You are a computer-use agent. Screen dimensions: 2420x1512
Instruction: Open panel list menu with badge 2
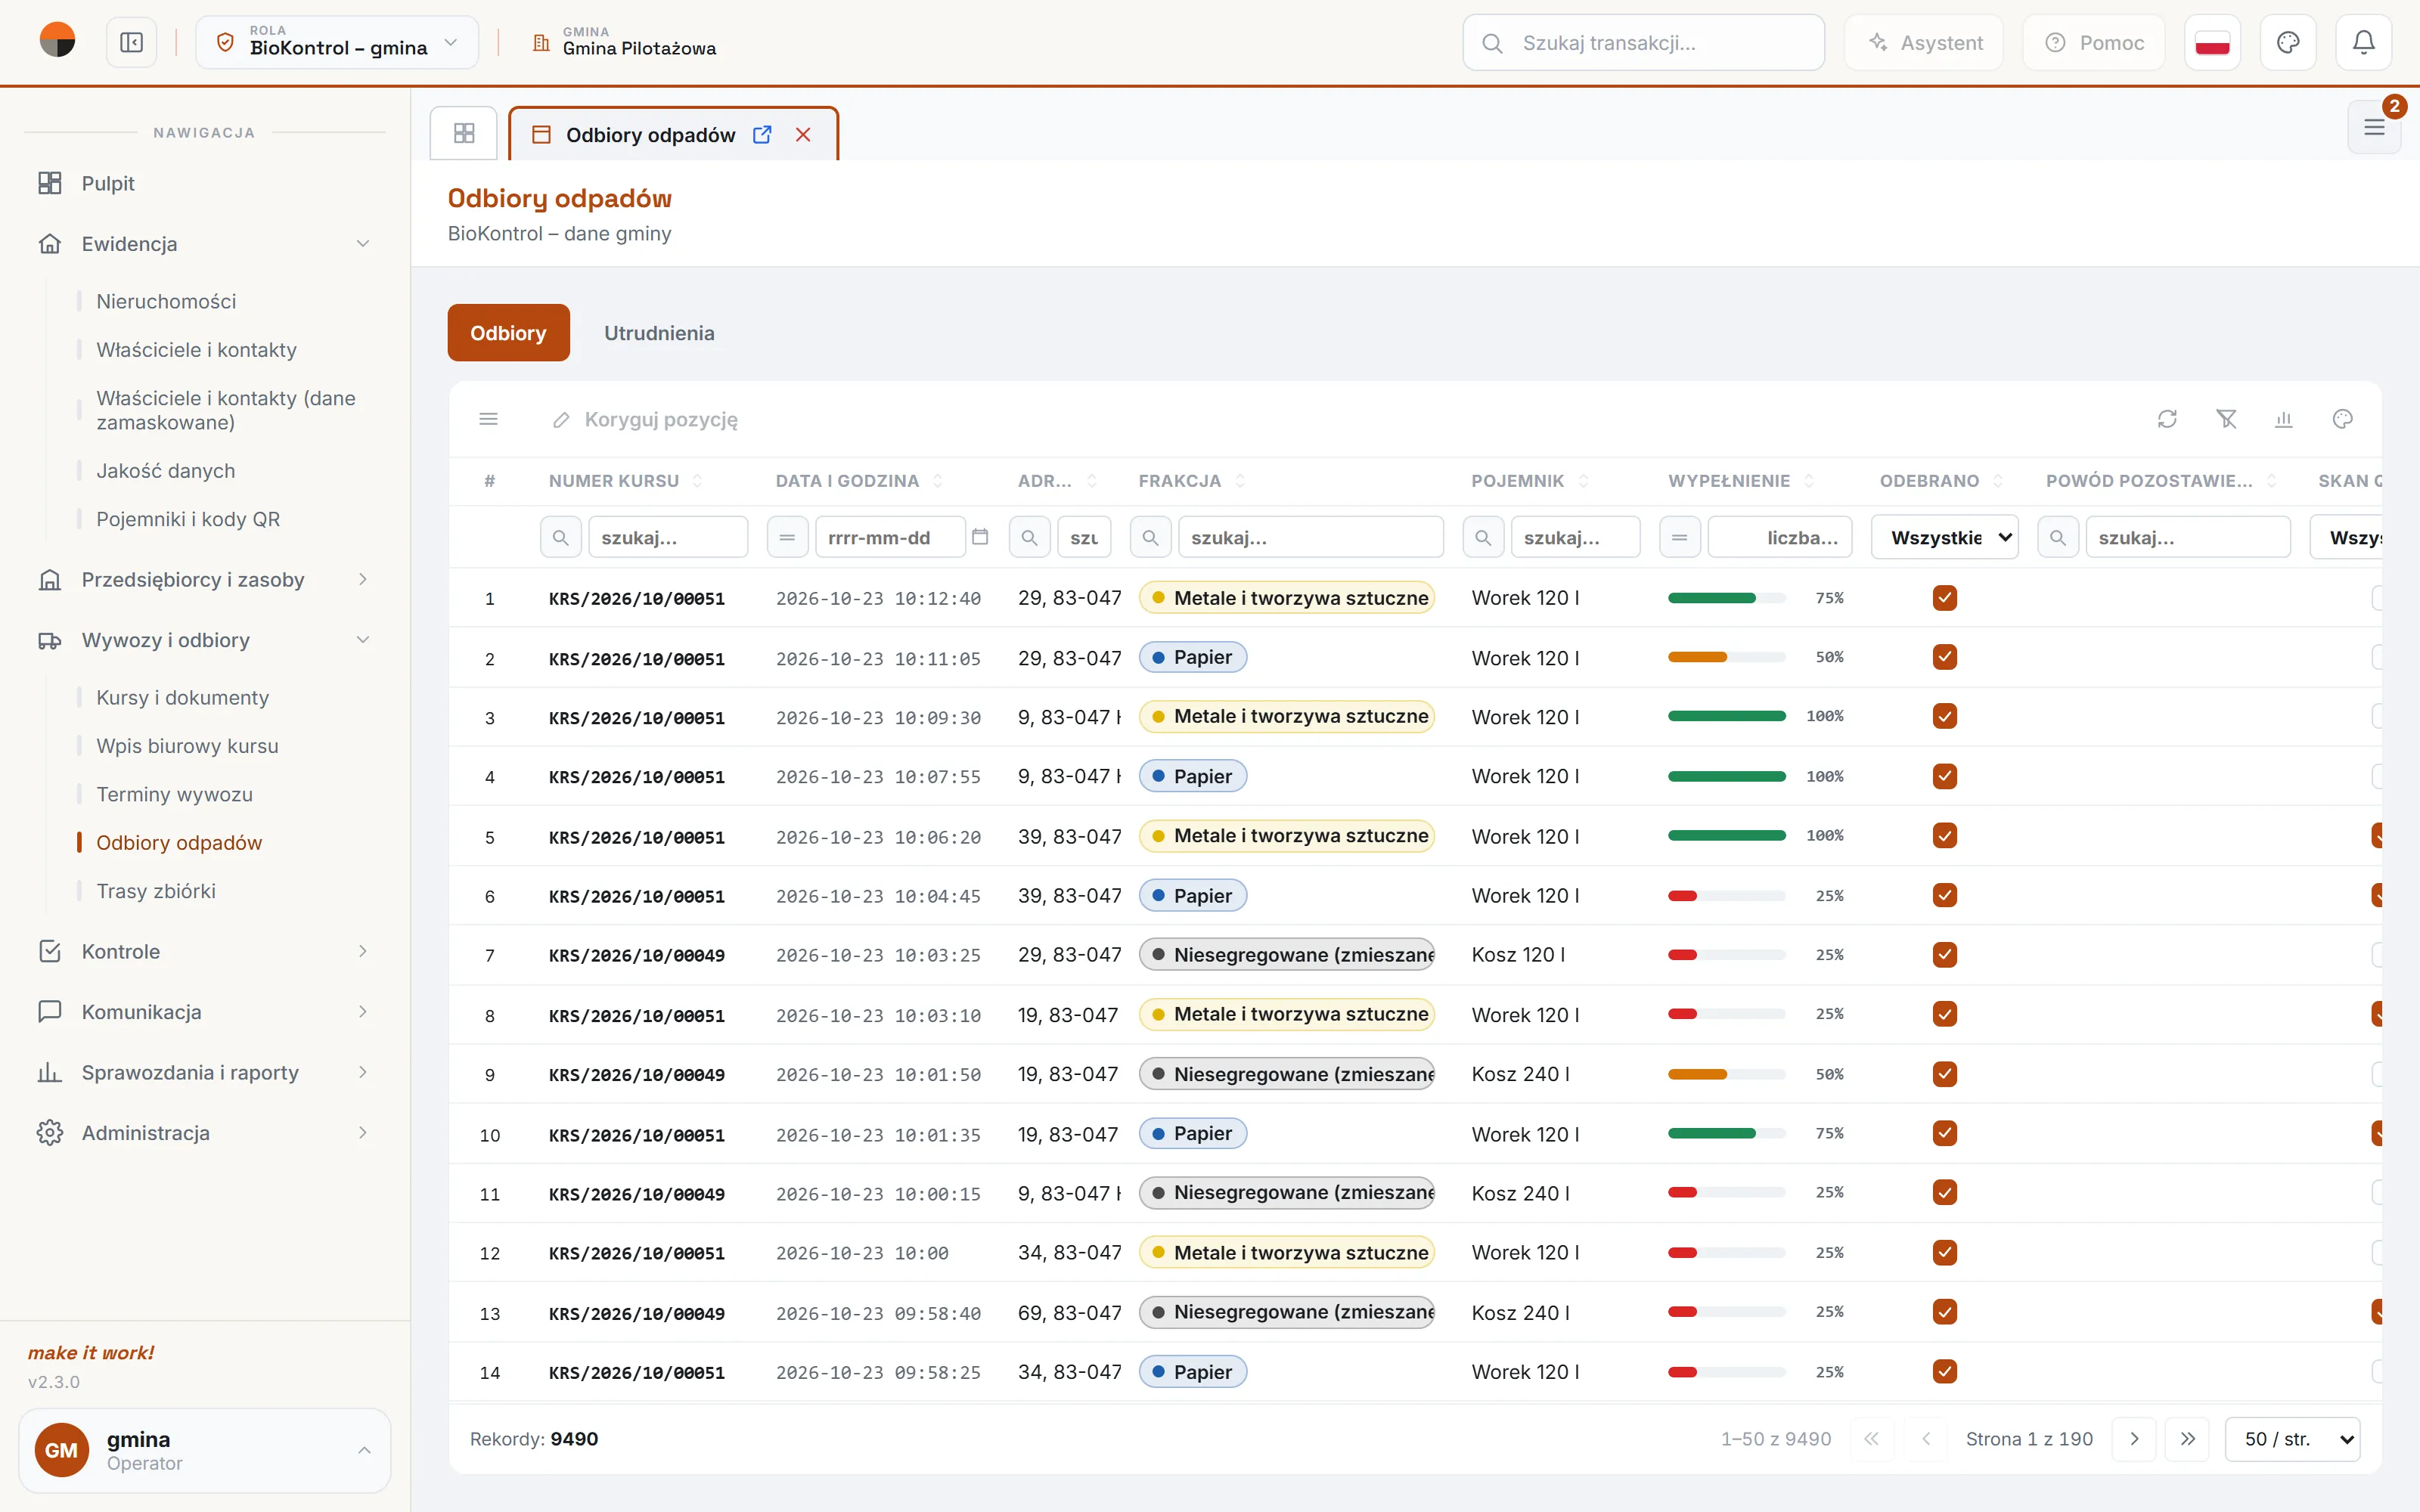click(2374, 127)
